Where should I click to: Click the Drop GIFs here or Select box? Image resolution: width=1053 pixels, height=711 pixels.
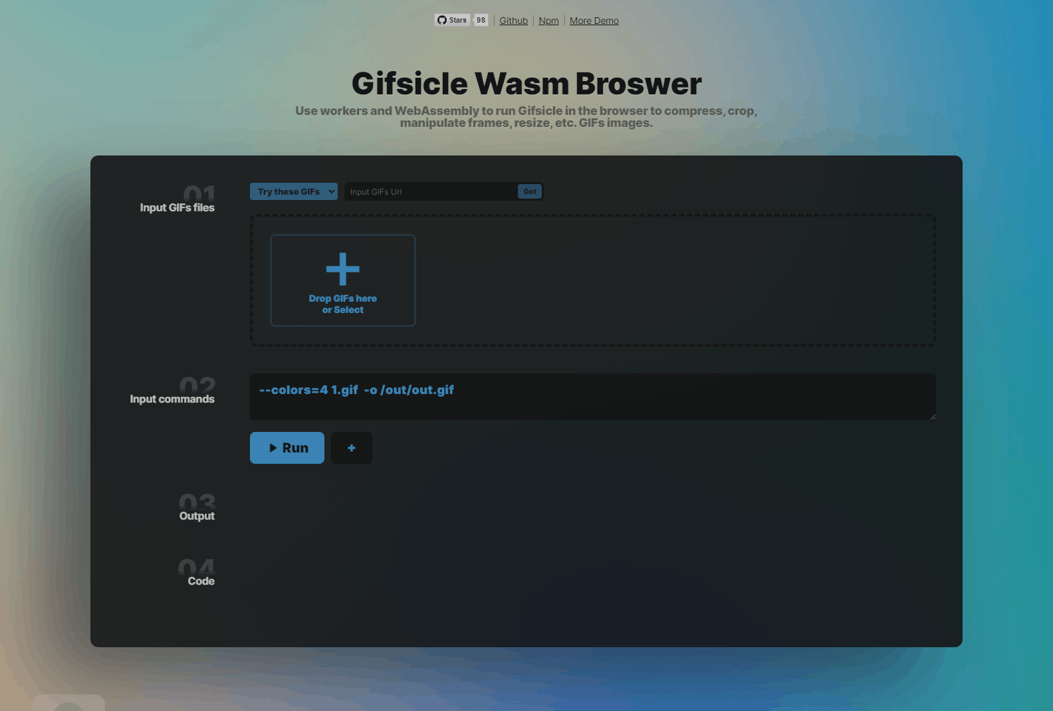coord(343,280)
